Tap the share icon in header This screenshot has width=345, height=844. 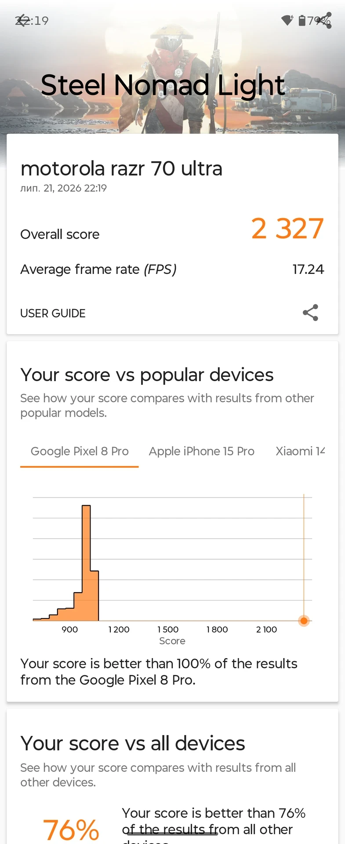click(325, 20)
